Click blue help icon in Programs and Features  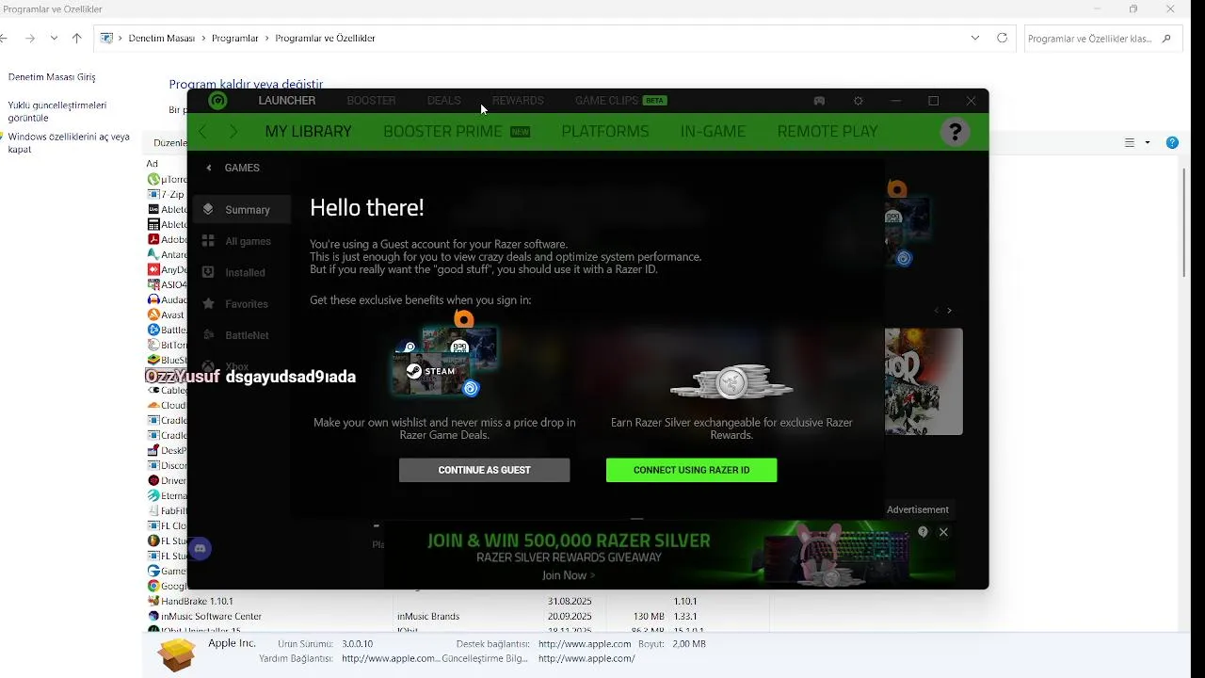click(x=1172, y=143)
